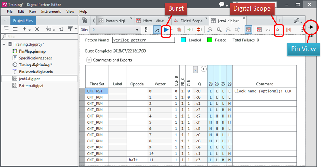Click the red skip-to-start icon
The image size is (322, 167).
[x=288, y=30]
